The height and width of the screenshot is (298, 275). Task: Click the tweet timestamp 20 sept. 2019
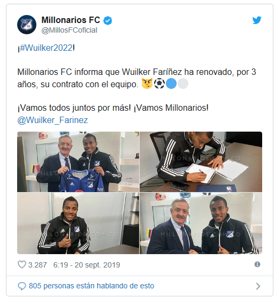coord(87,265)
